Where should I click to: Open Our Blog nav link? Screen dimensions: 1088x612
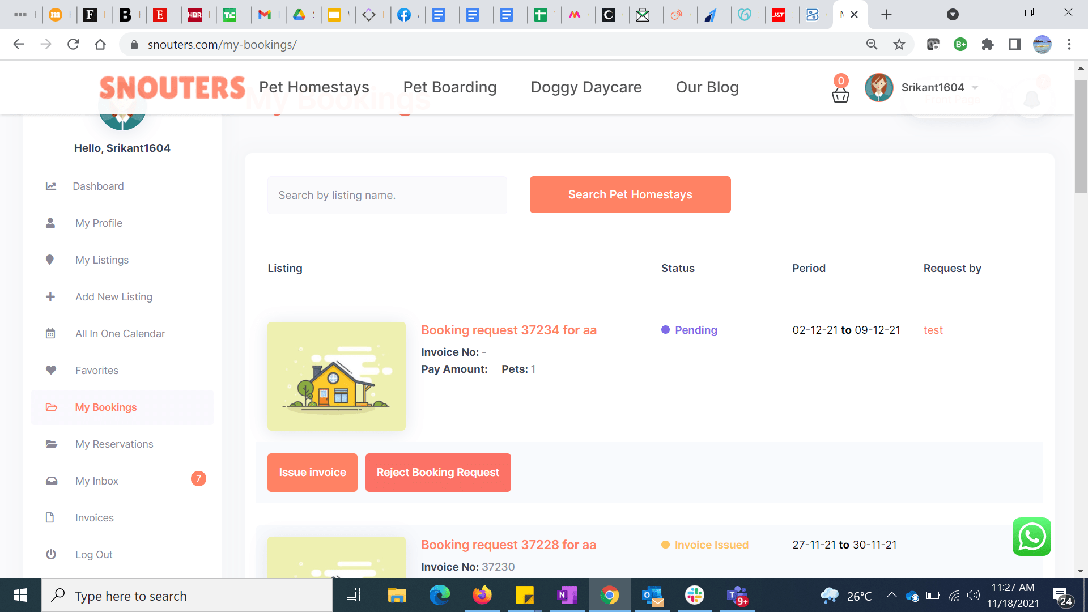(707, 87)
